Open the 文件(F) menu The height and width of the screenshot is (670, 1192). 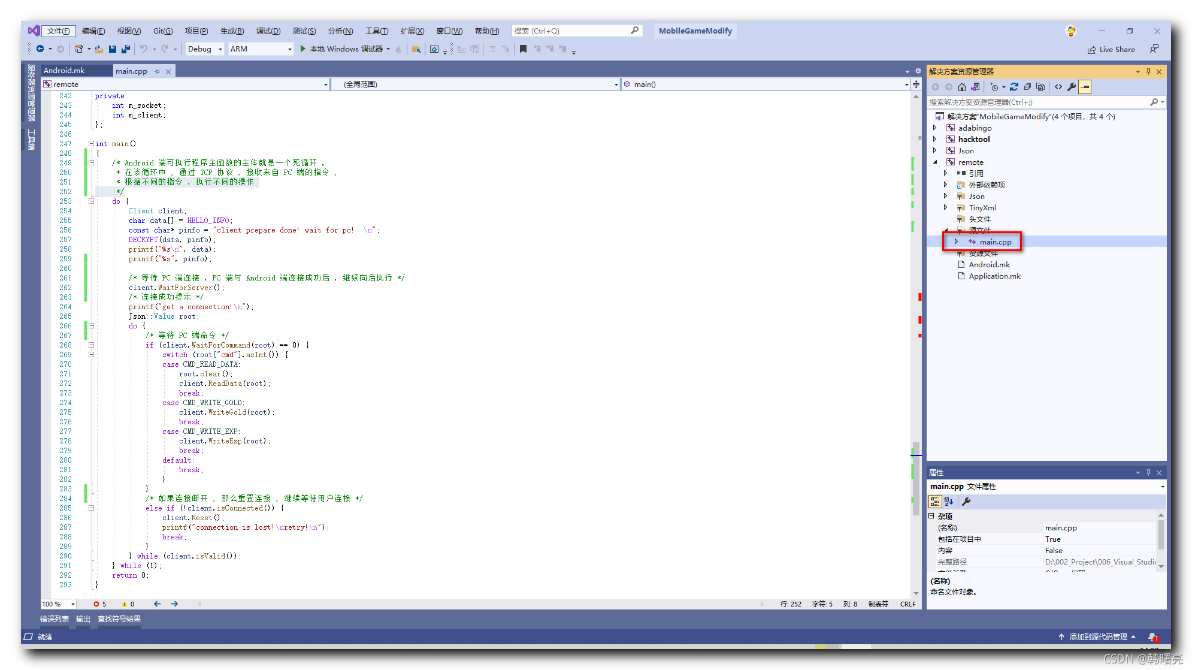tap(58, 31)
